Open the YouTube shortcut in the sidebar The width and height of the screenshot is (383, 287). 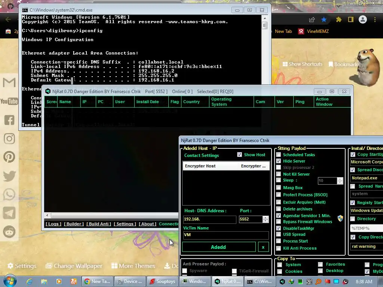click(9, 101)
